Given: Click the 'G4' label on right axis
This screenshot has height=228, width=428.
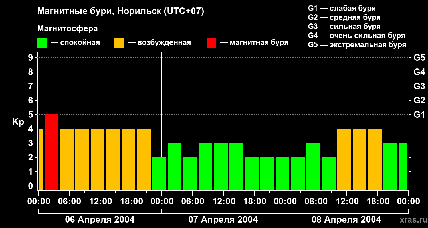Looking at the screenshot, I should coord(419,72).
